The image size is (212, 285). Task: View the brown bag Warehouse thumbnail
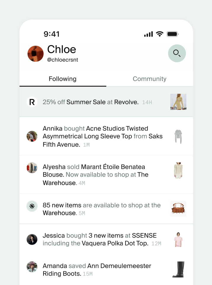(x=178, y=209)
